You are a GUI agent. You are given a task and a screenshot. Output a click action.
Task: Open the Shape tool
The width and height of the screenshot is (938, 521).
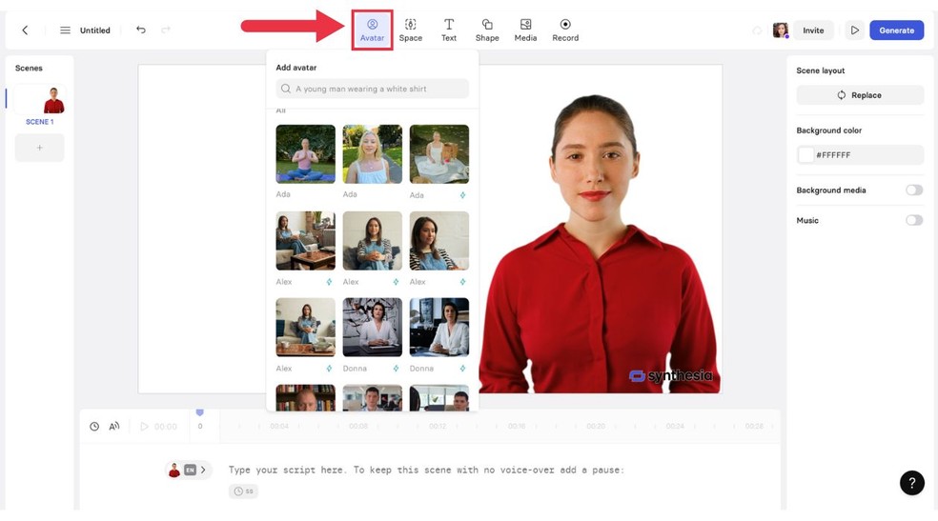pyautogui.click(x=487, y=30)
